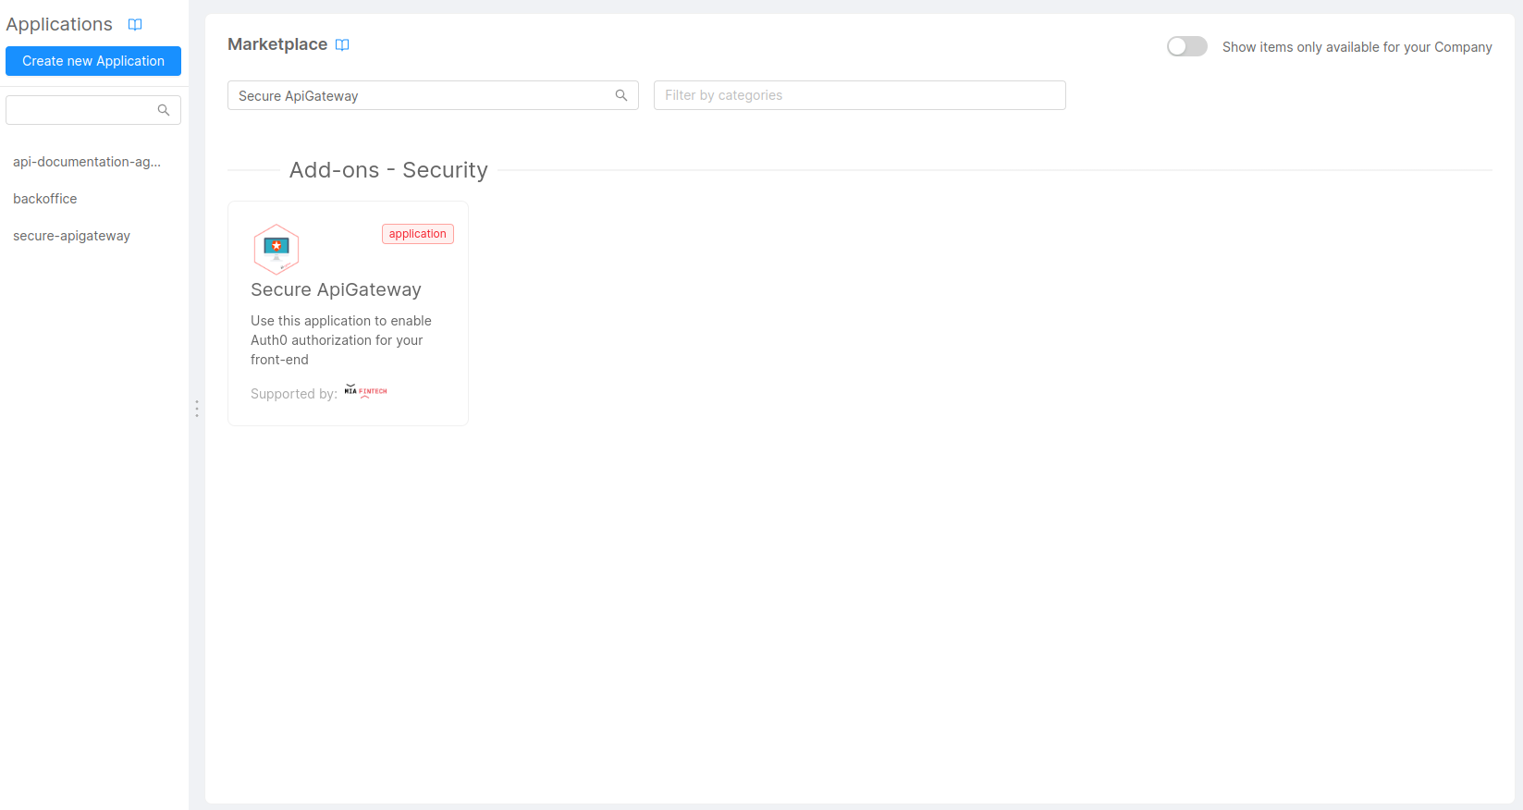
Task: Select backoffice application in sidebar
Action: [45, 199]
